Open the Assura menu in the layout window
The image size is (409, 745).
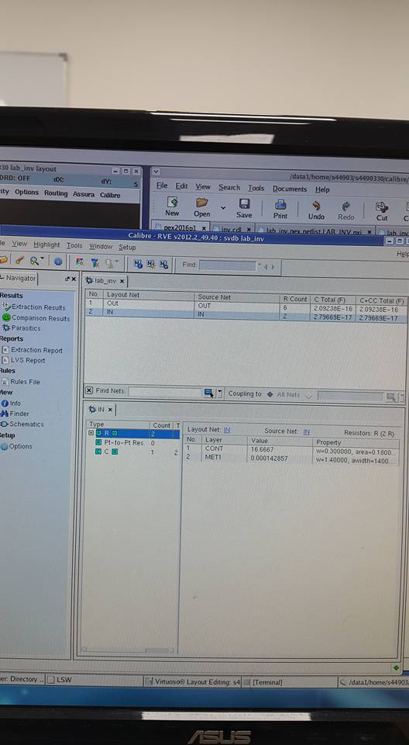pos(84,194)
